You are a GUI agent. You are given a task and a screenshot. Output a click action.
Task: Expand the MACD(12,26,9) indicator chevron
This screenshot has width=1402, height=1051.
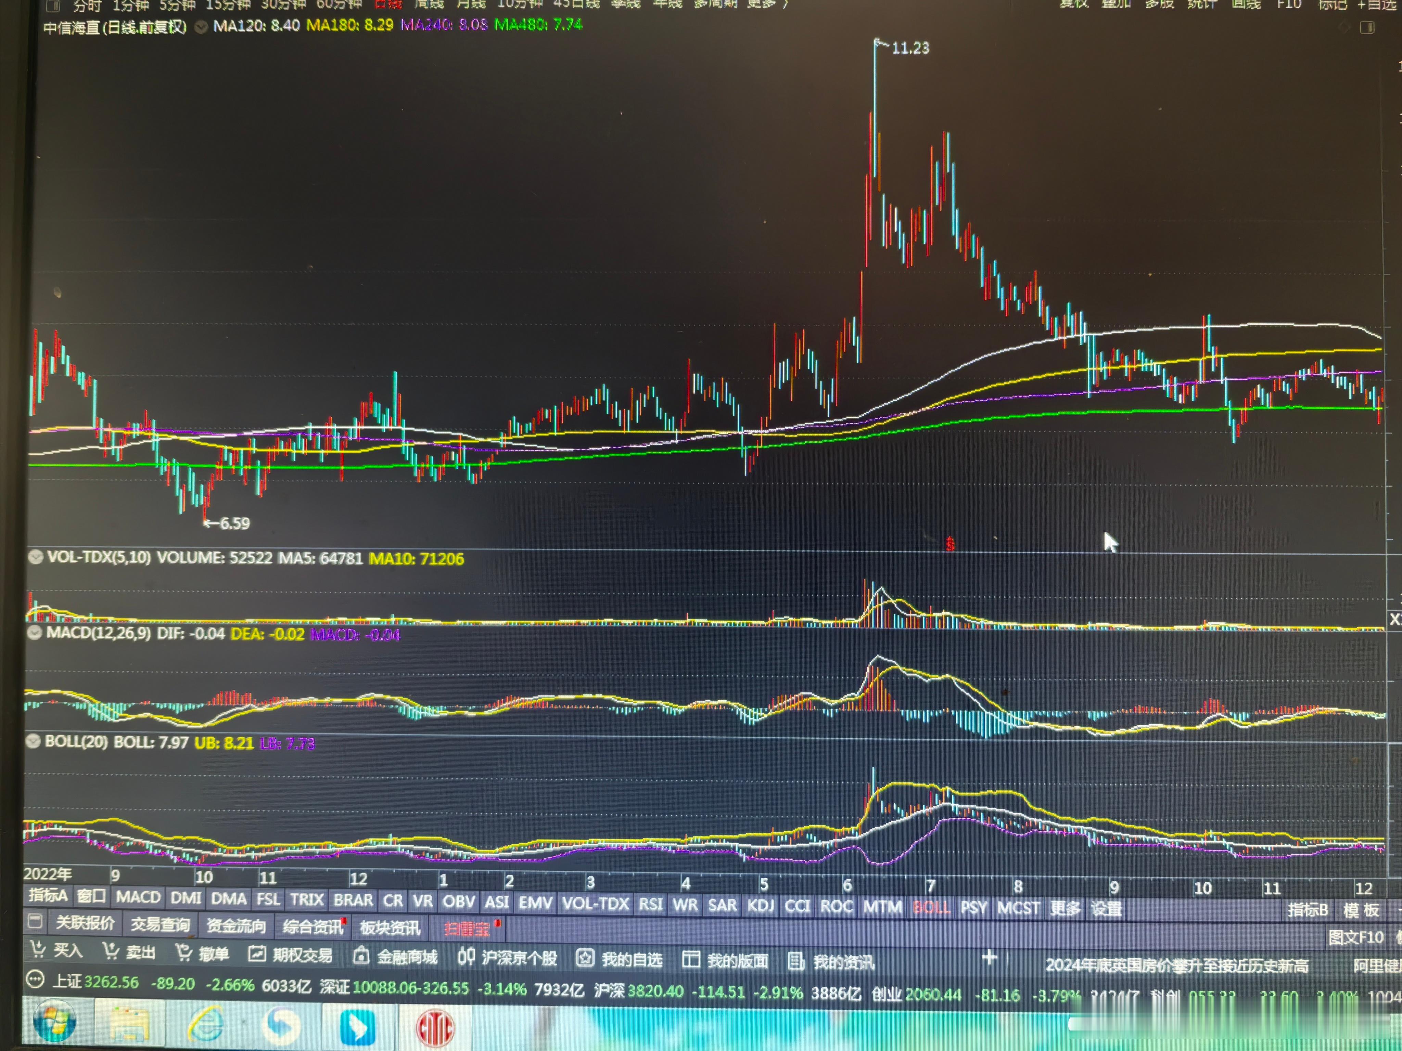point(35,633)
